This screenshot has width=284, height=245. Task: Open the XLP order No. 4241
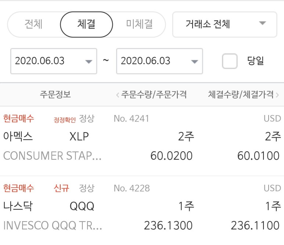click(x=142, y=141)
